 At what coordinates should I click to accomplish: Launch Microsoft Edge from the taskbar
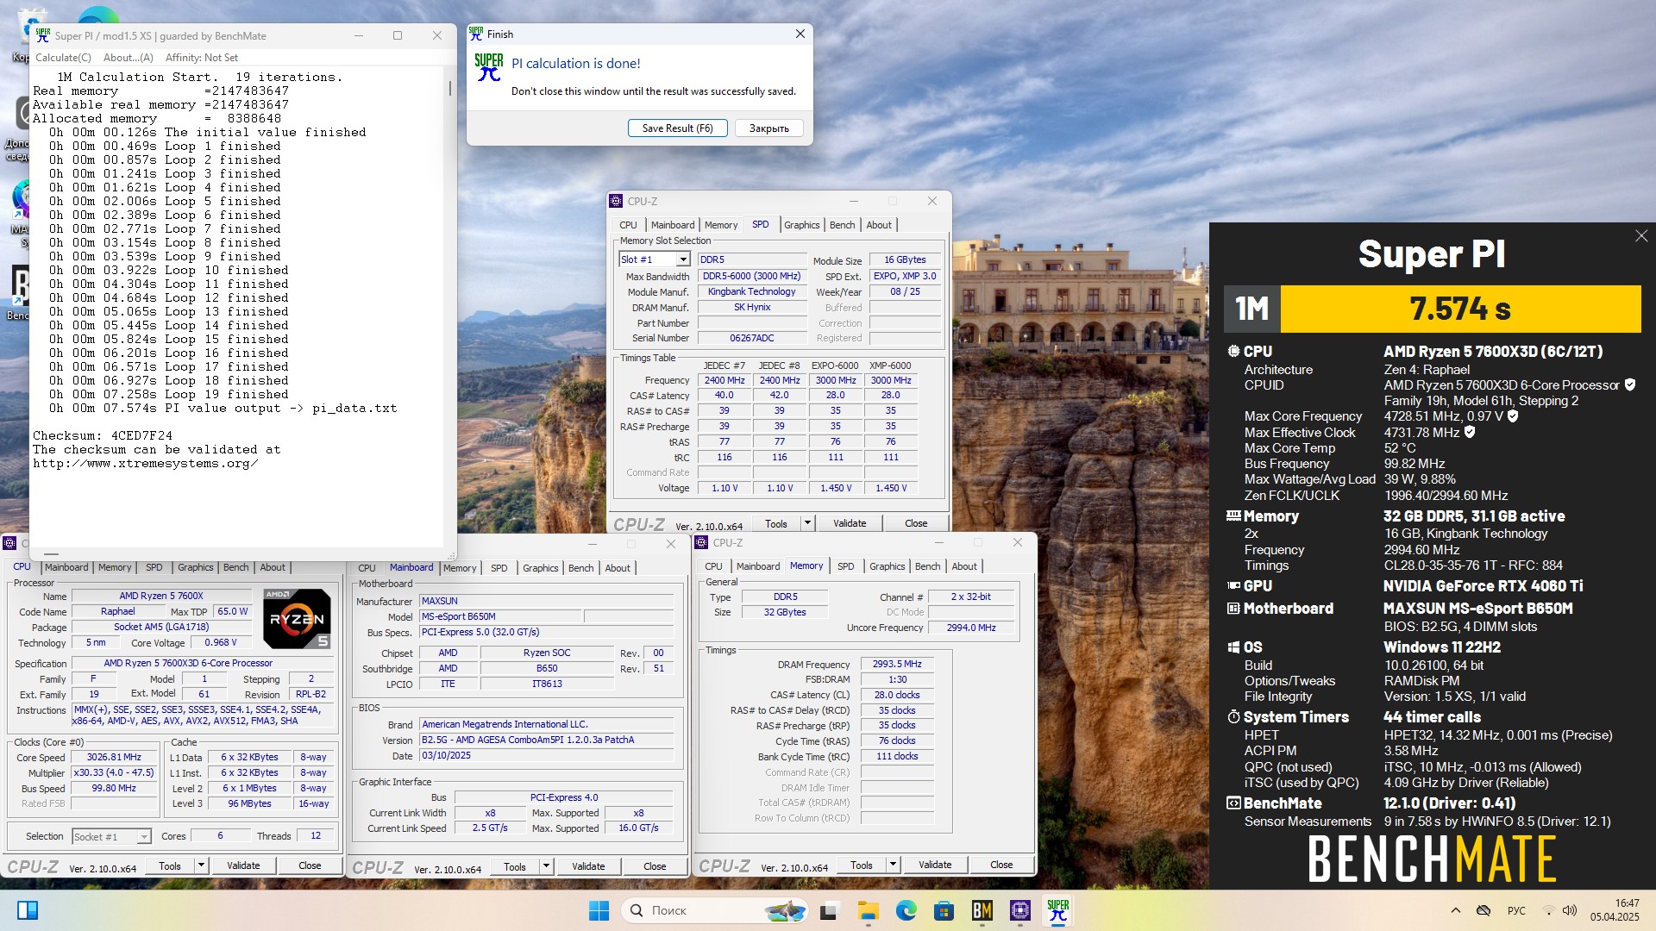[x=906, y=910]
